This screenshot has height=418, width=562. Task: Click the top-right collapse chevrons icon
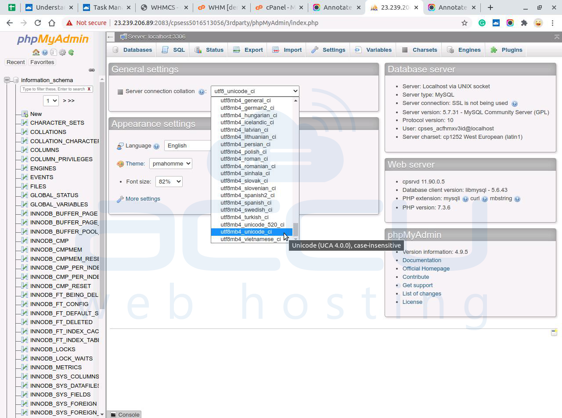point(557,37)
